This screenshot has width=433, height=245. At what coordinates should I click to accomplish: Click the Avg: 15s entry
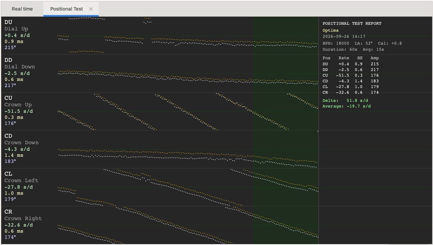[x=373, y=50]
